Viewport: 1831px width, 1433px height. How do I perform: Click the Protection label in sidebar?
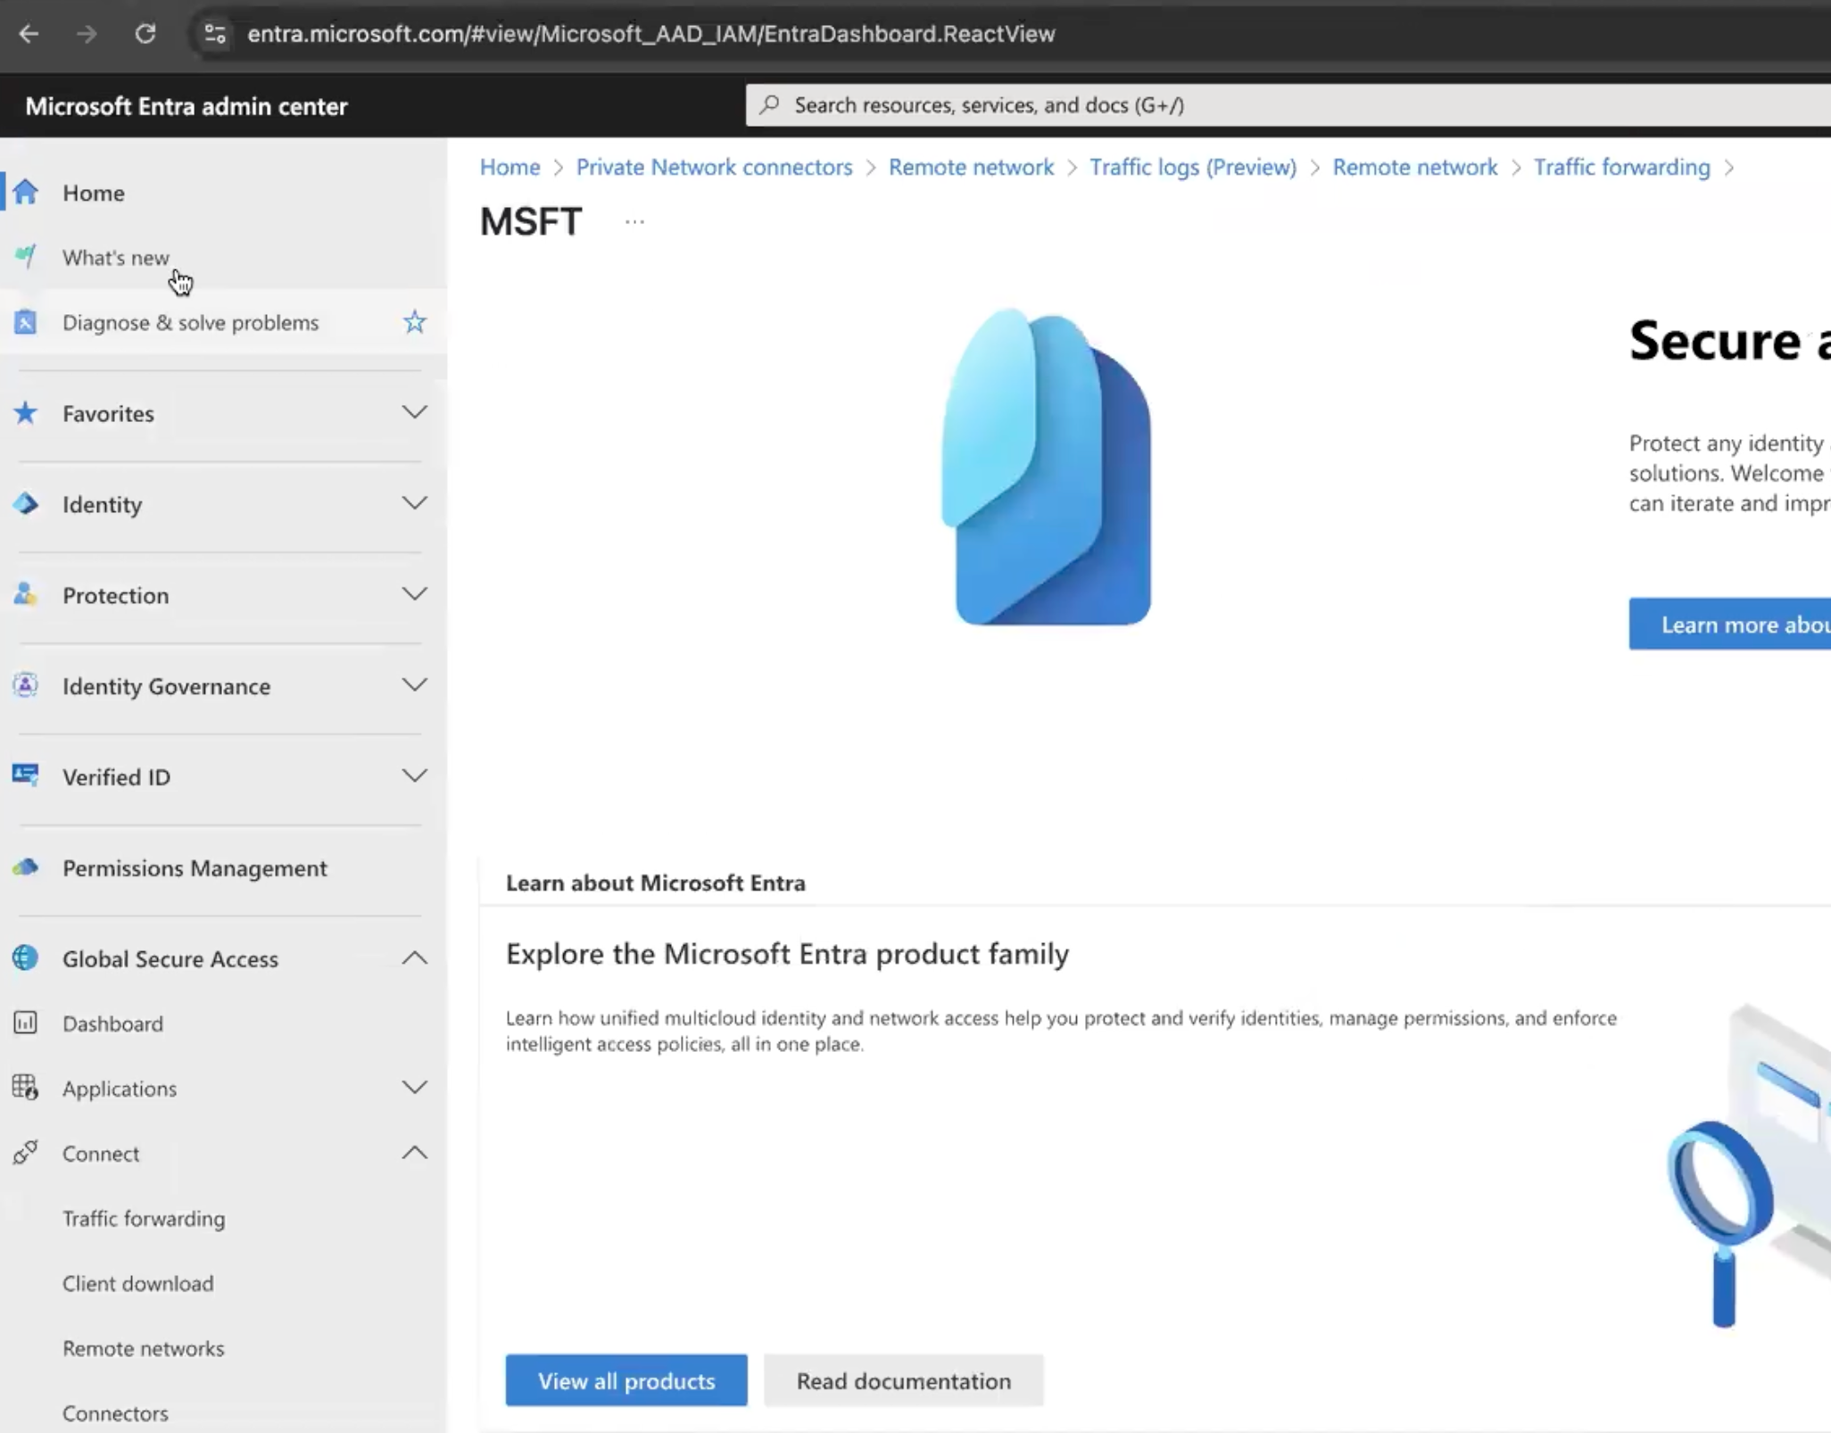tap(115, 595)
